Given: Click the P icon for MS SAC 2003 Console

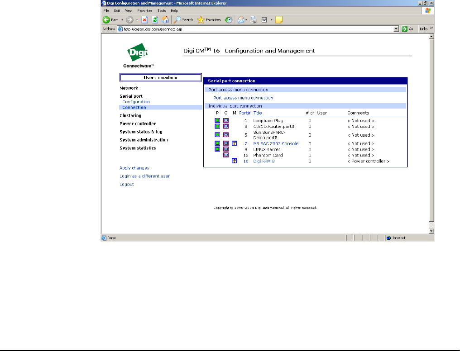Looking at the screenshot, I should coord(217,143).
